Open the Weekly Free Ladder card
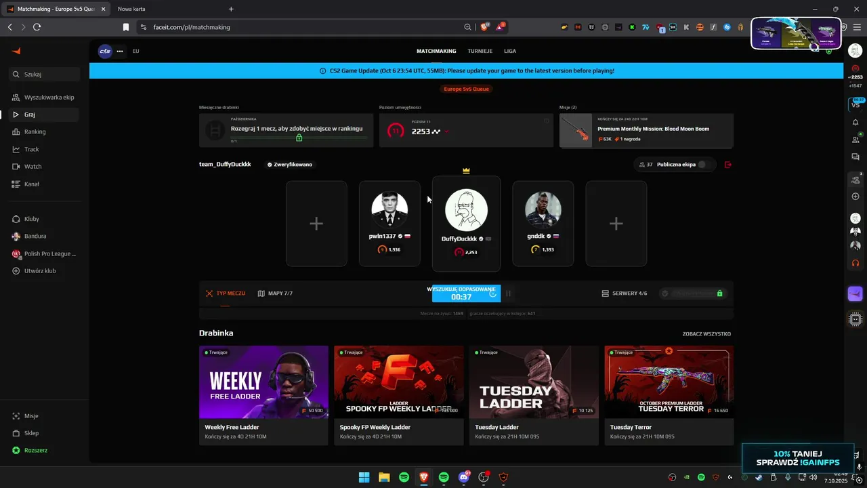 [263, 395]
